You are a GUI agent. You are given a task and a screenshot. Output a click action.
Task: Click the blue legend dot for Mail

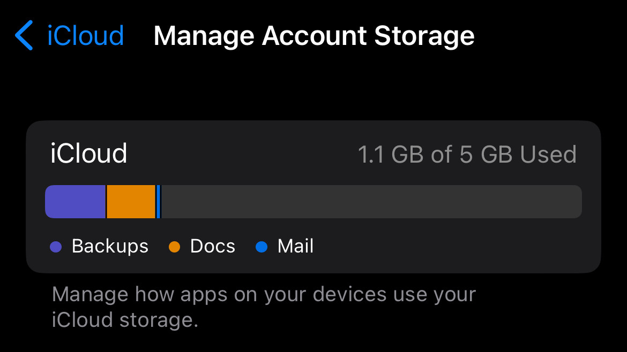tap(262, 247)
